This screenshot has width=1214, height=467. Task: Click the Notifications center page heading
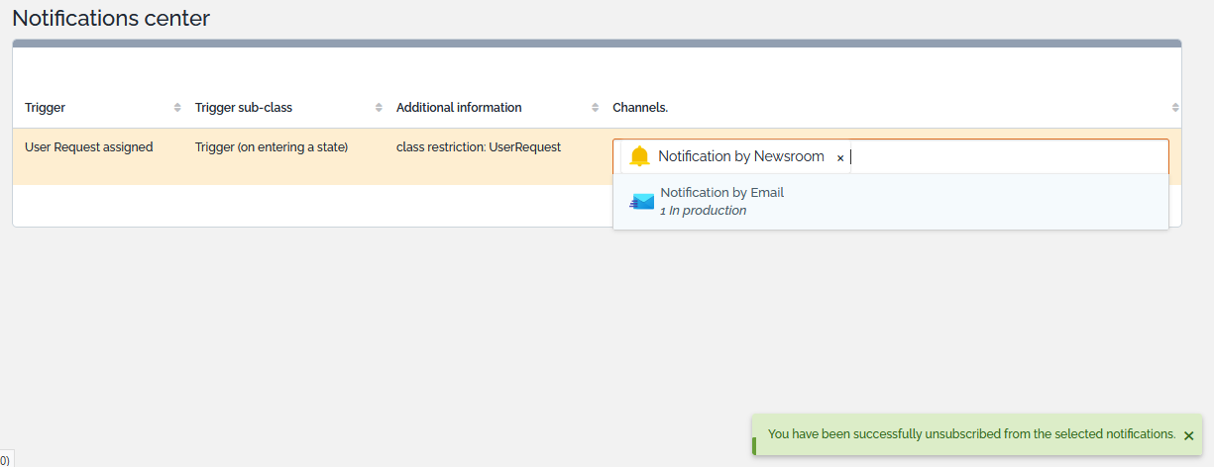click(111, 18)
